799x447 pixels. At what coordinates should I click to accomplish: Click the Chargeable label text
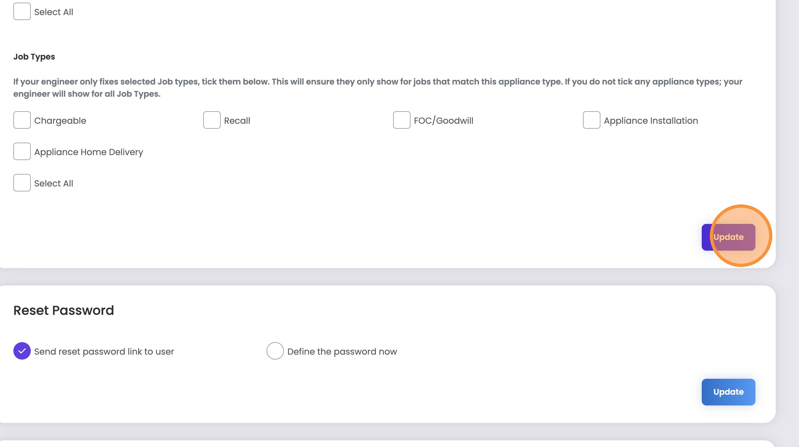[x=60, y=121]
